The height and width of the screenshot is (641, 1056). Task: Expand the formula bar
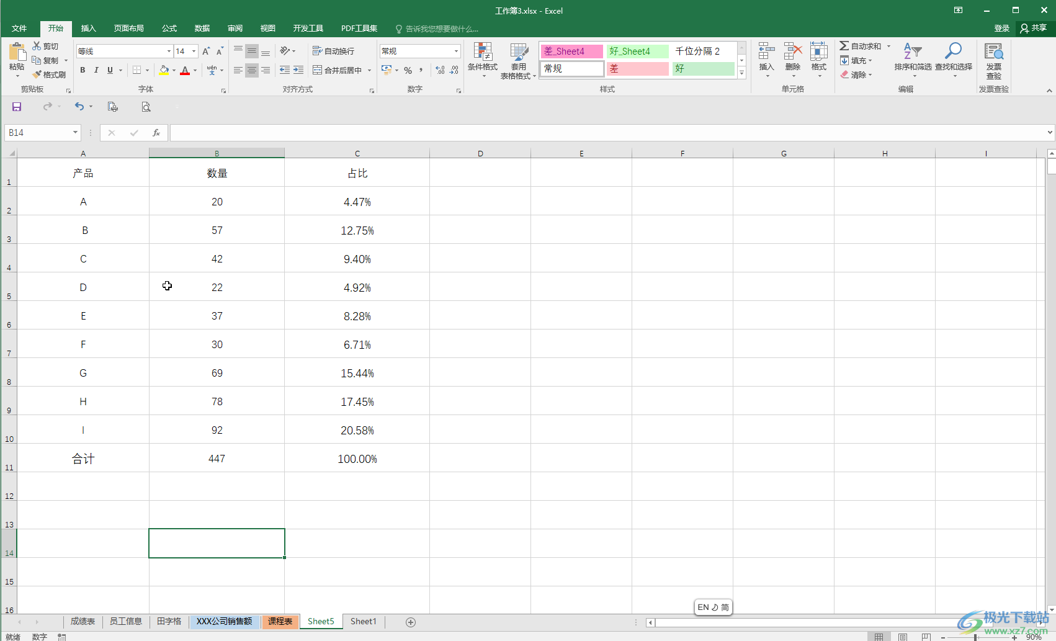pyautogui.click(x=1050, y=132)
